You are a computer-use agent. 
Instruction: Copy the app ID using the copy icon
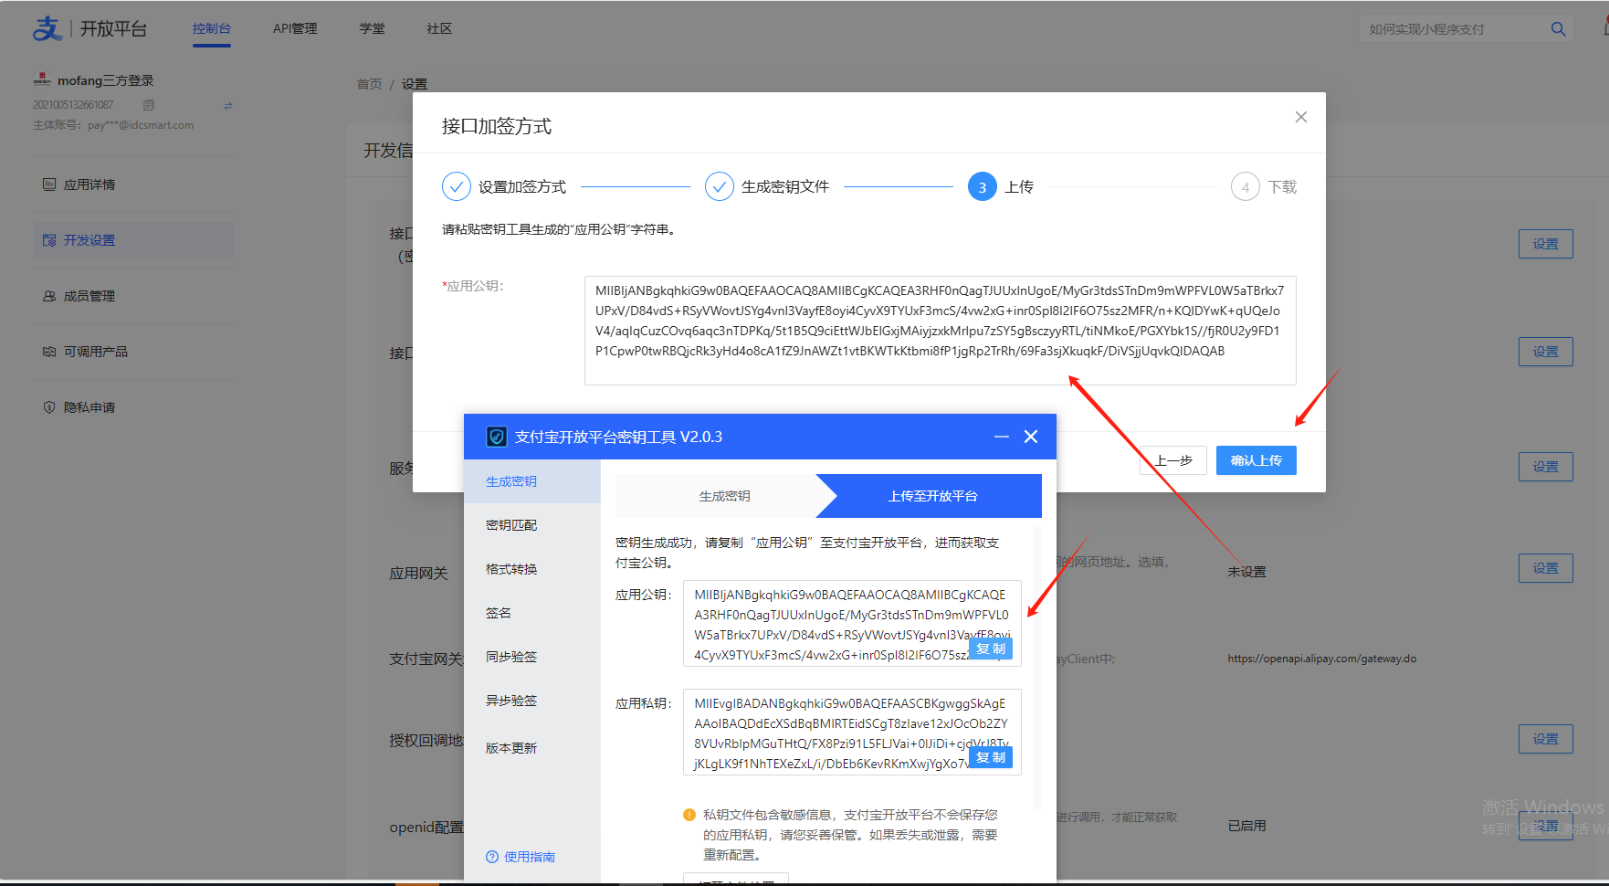click(x=149, y=105)
